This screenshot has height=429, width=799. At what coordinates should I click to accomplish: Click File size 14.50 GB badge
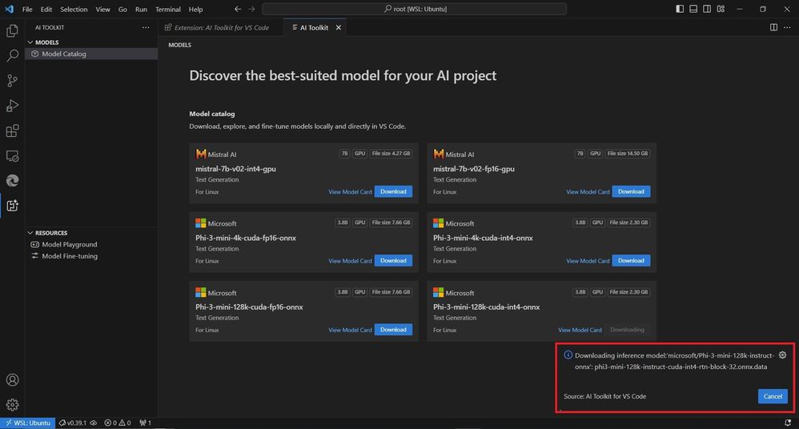tap(628, 154)
